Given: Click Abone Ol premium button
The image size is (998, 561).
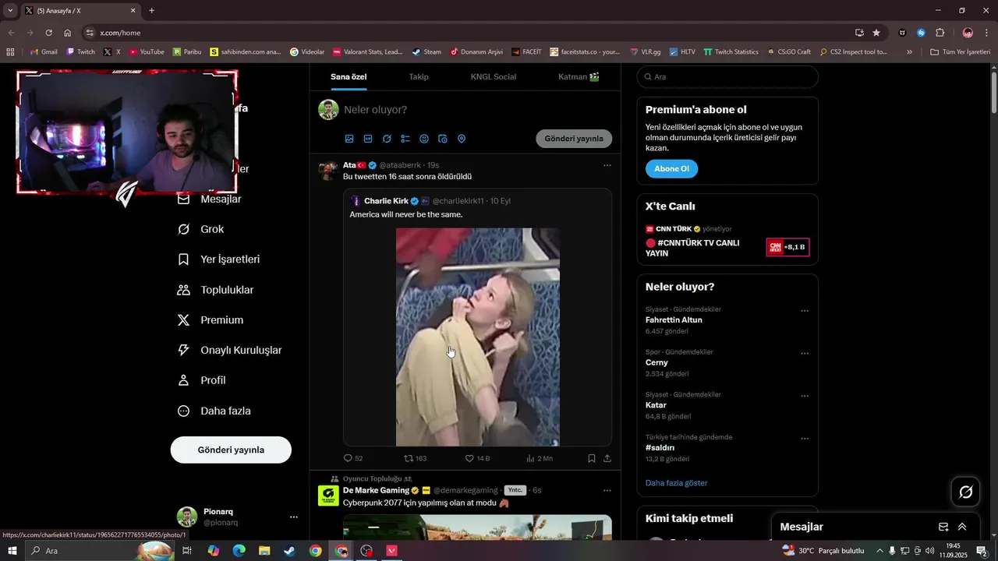Looking at the screenshot, I should click(671, 168).
